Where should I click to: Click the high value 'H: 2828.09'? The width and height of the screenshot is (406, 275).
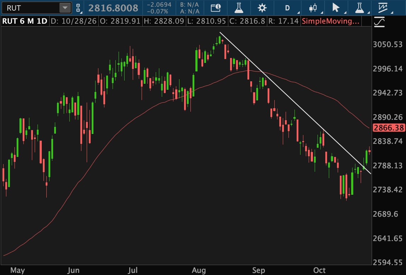coord(164,21)
